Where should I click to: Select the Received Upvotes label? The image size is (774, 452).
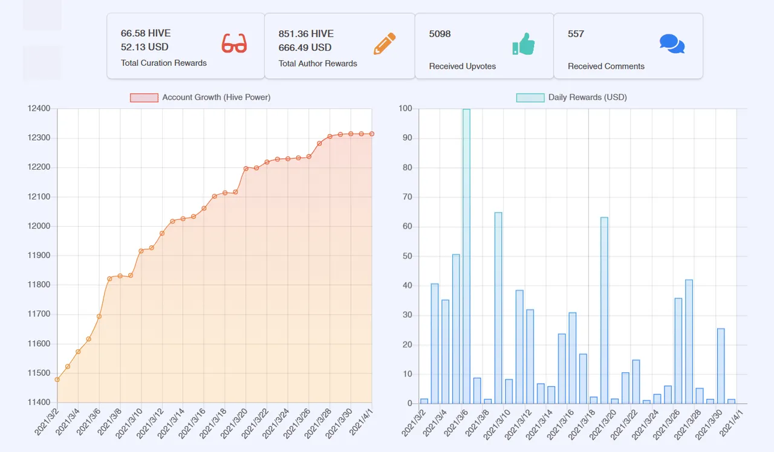click(x=463, y=66)
